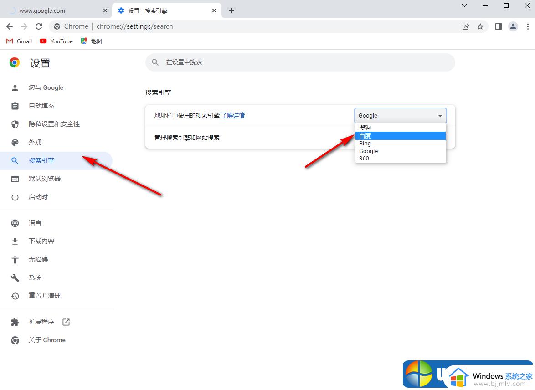This screenshot has width=535, height=390.
Task: Click the 了解详情 link
Action: [233, 115]
